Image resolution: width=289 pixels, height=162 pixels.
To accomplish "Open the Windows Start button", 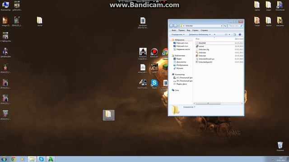I will tap(4, 159).
